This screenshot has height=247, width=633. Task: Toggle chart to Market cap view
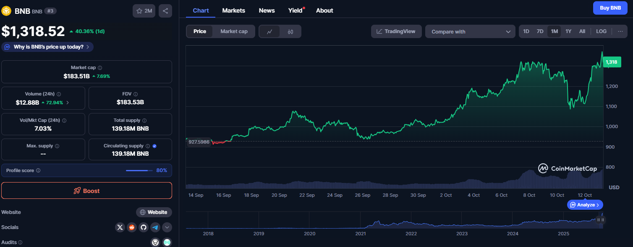[x=234, y=31]
